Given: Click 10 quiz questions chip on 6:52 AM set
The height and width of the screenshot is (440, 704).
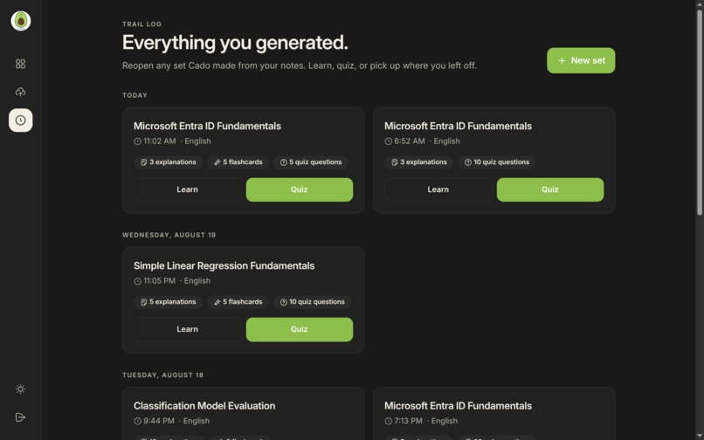Looking at the screenshot, I should coord(497,162).
